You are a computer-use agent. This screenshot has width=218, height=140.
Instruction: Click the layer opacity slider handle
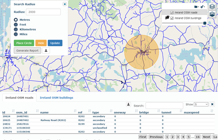205,23
